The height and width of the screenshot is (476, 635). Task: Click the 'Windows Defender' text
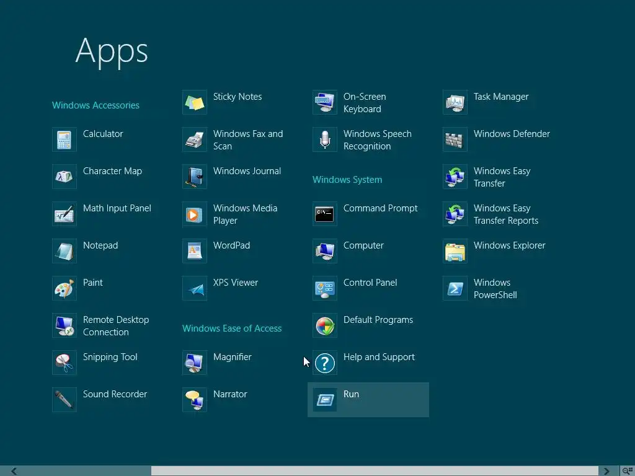[512, 134]
